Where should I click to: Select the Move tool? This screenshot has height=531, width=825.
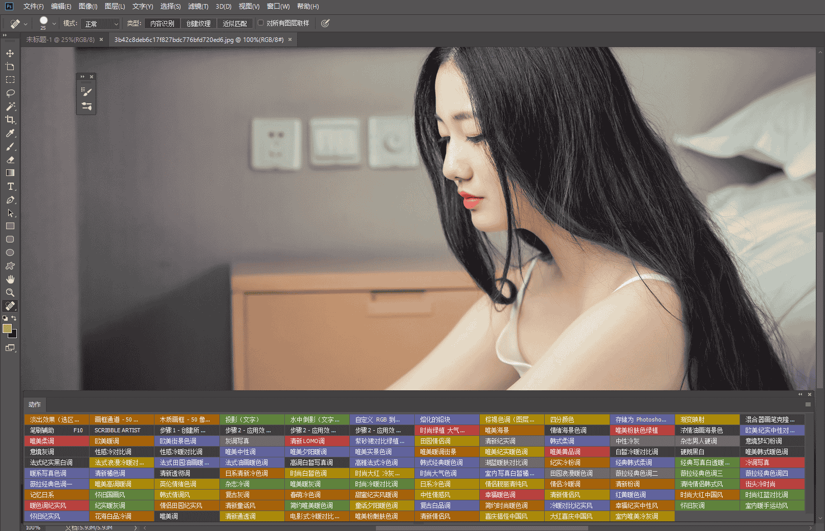pos(10,53)
